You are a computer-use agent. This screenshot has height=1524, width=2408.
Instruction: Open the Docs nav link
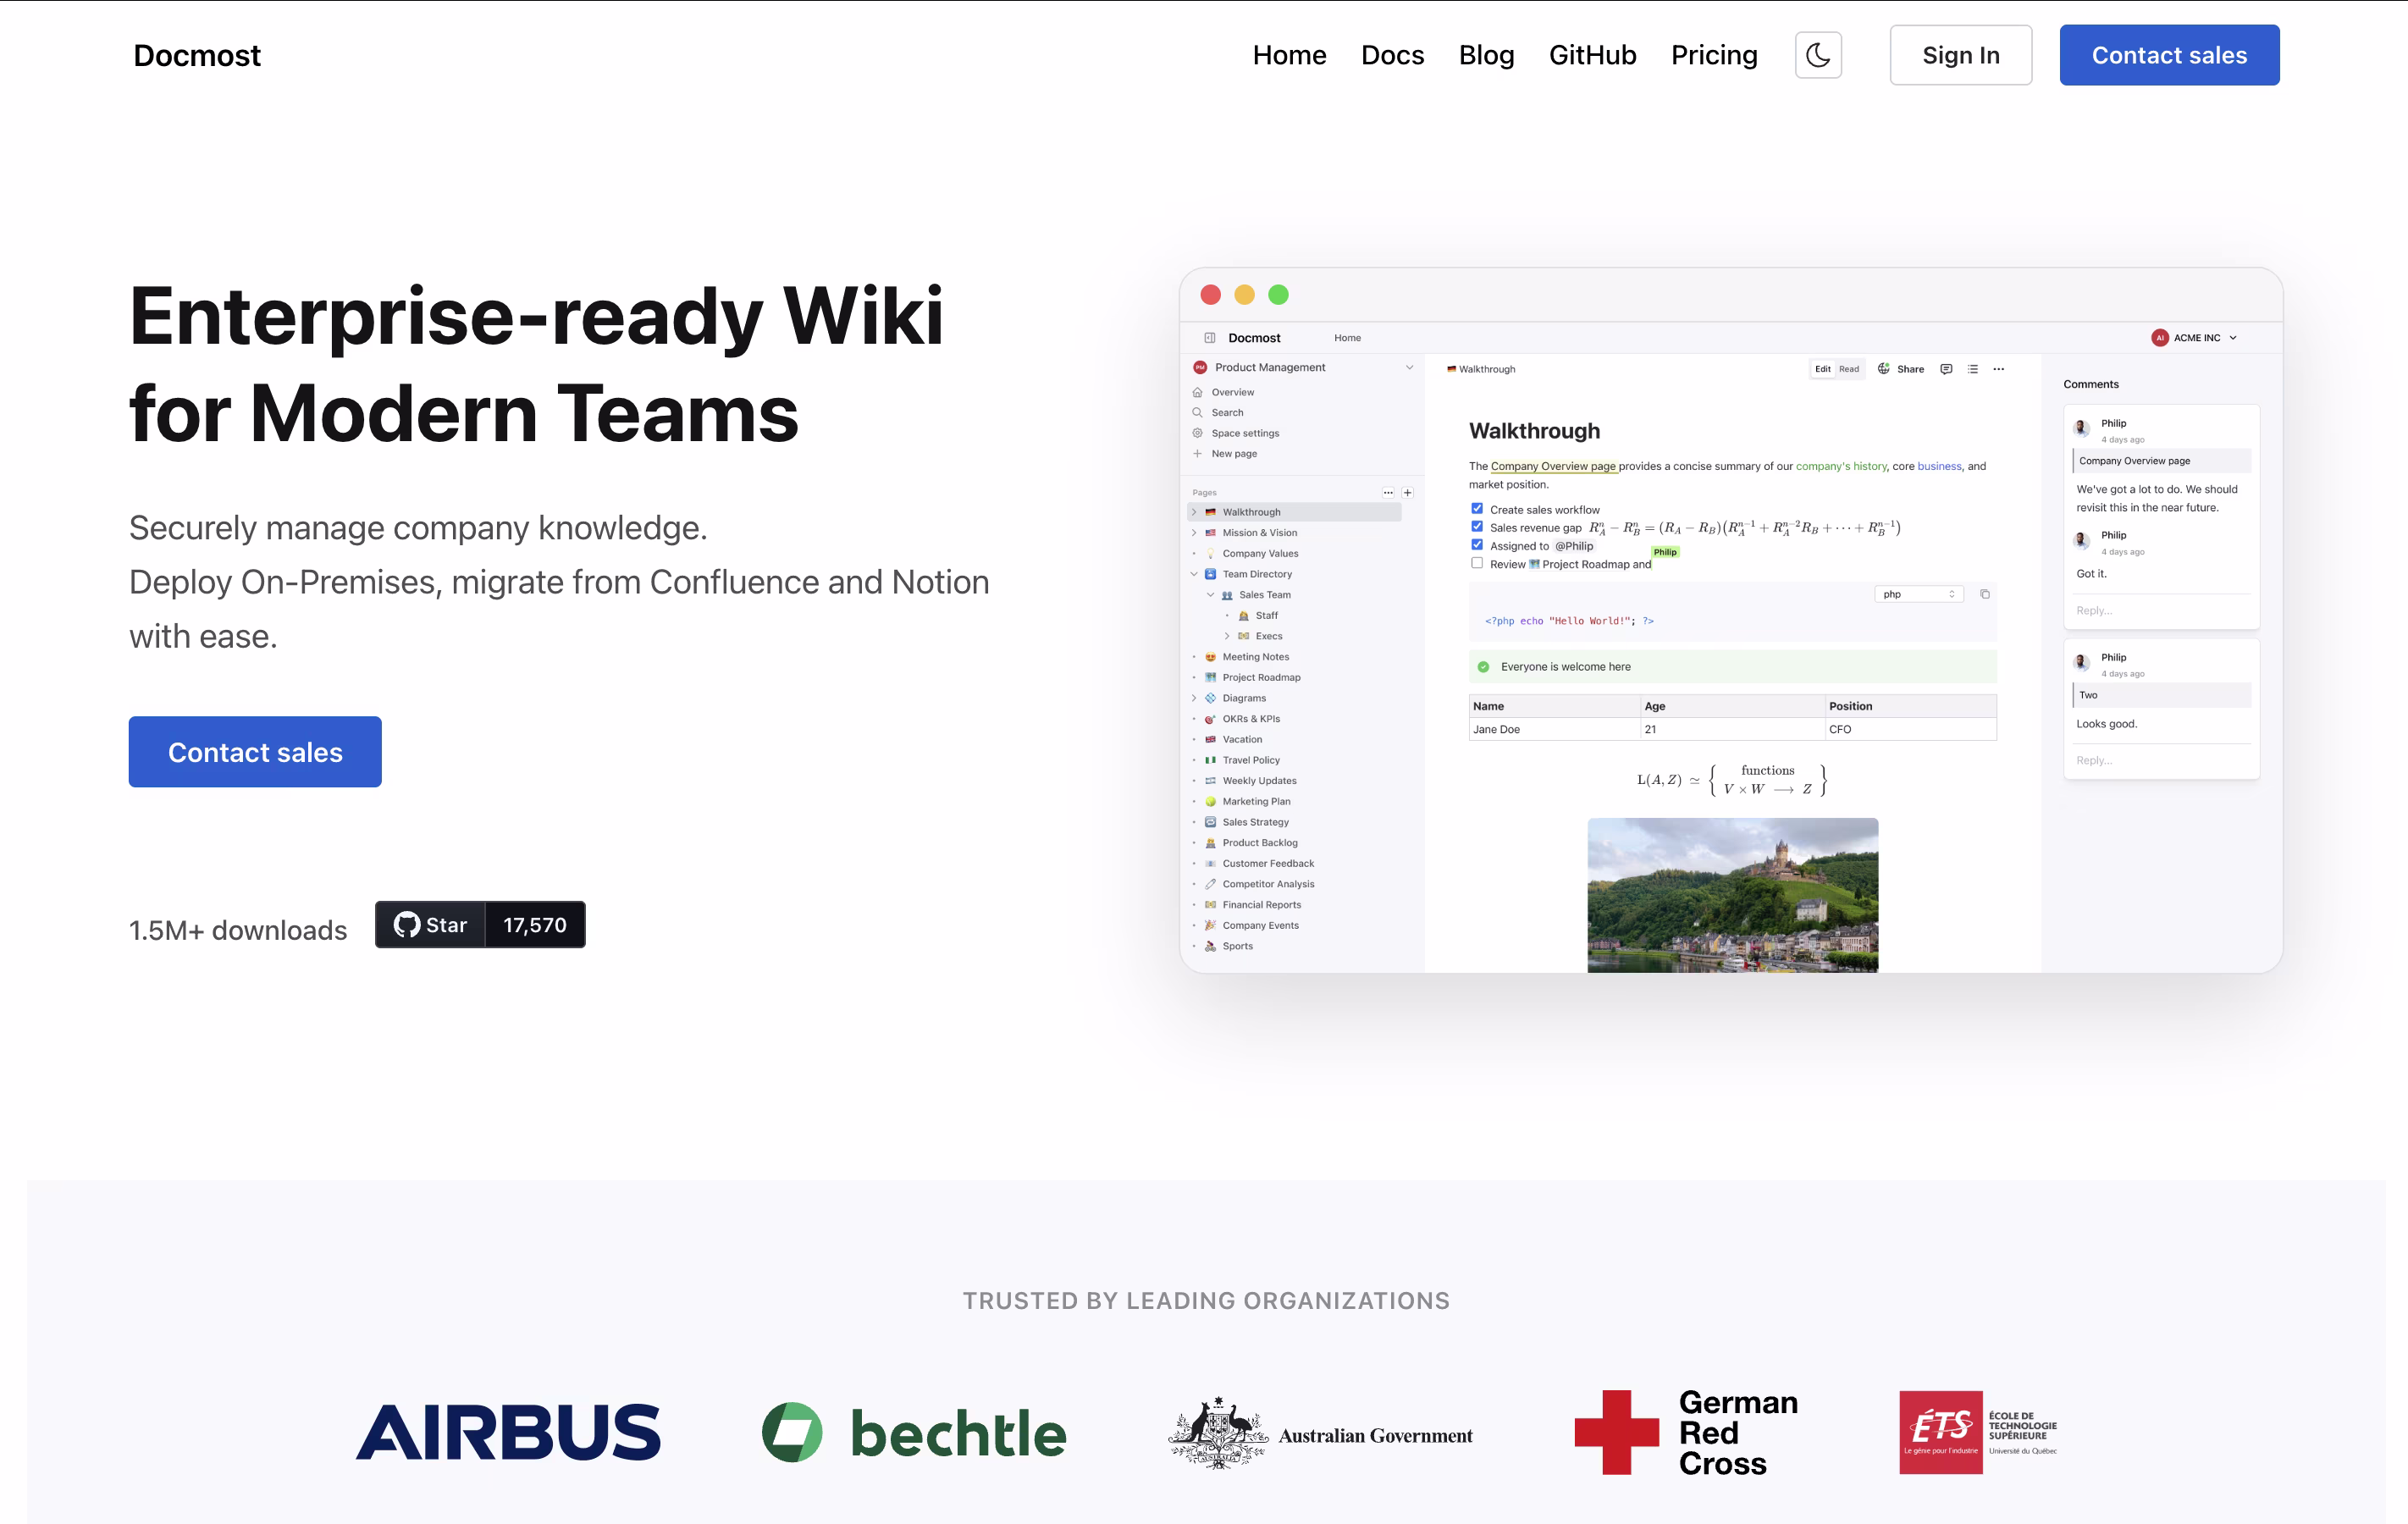pyautogui.click(x=1392, y=55)
